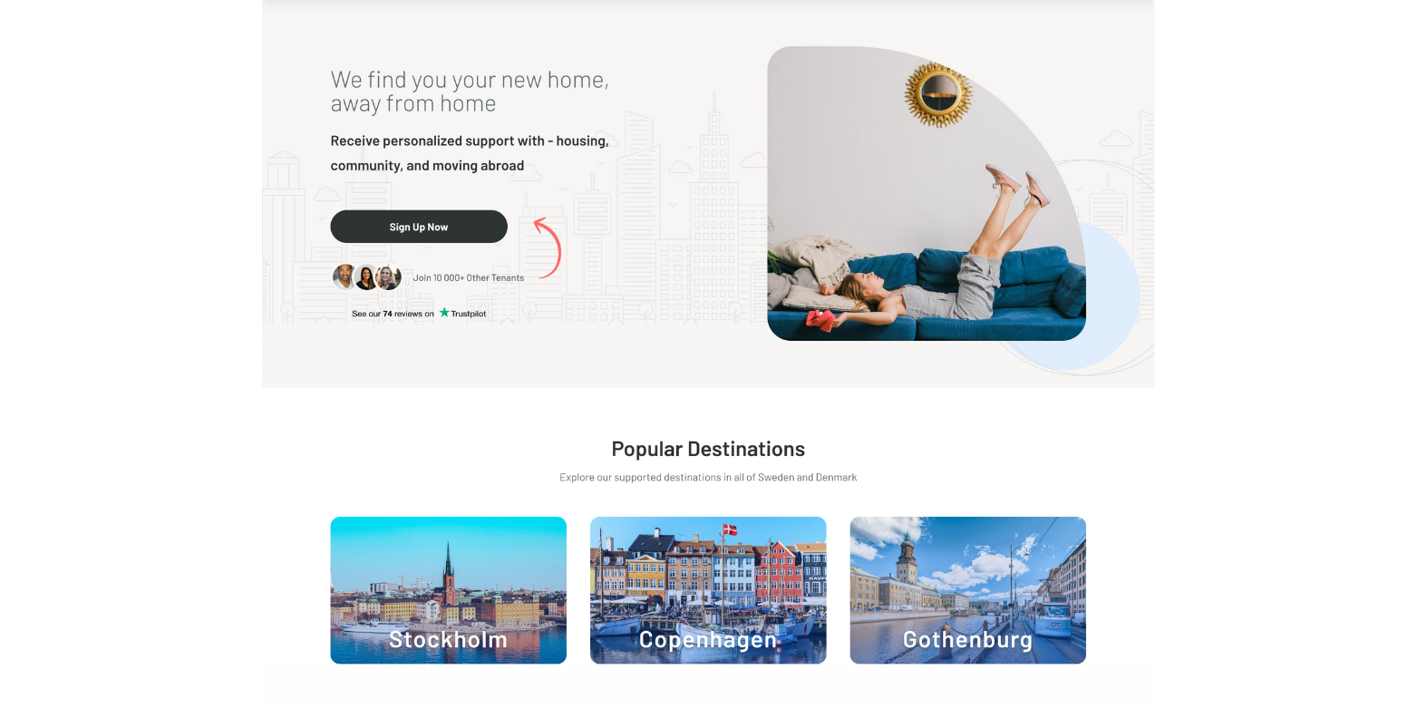Click the hero image of woman on sofa
This screenshot has height=708, width=1417.
926,193
